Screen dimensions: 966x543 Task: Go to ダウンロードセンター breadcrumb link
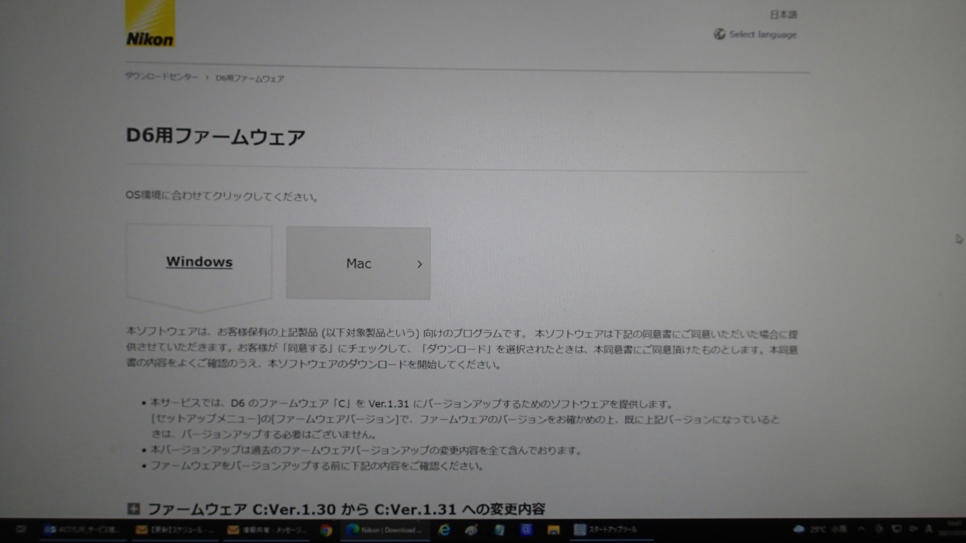click(x=162, y=78)
